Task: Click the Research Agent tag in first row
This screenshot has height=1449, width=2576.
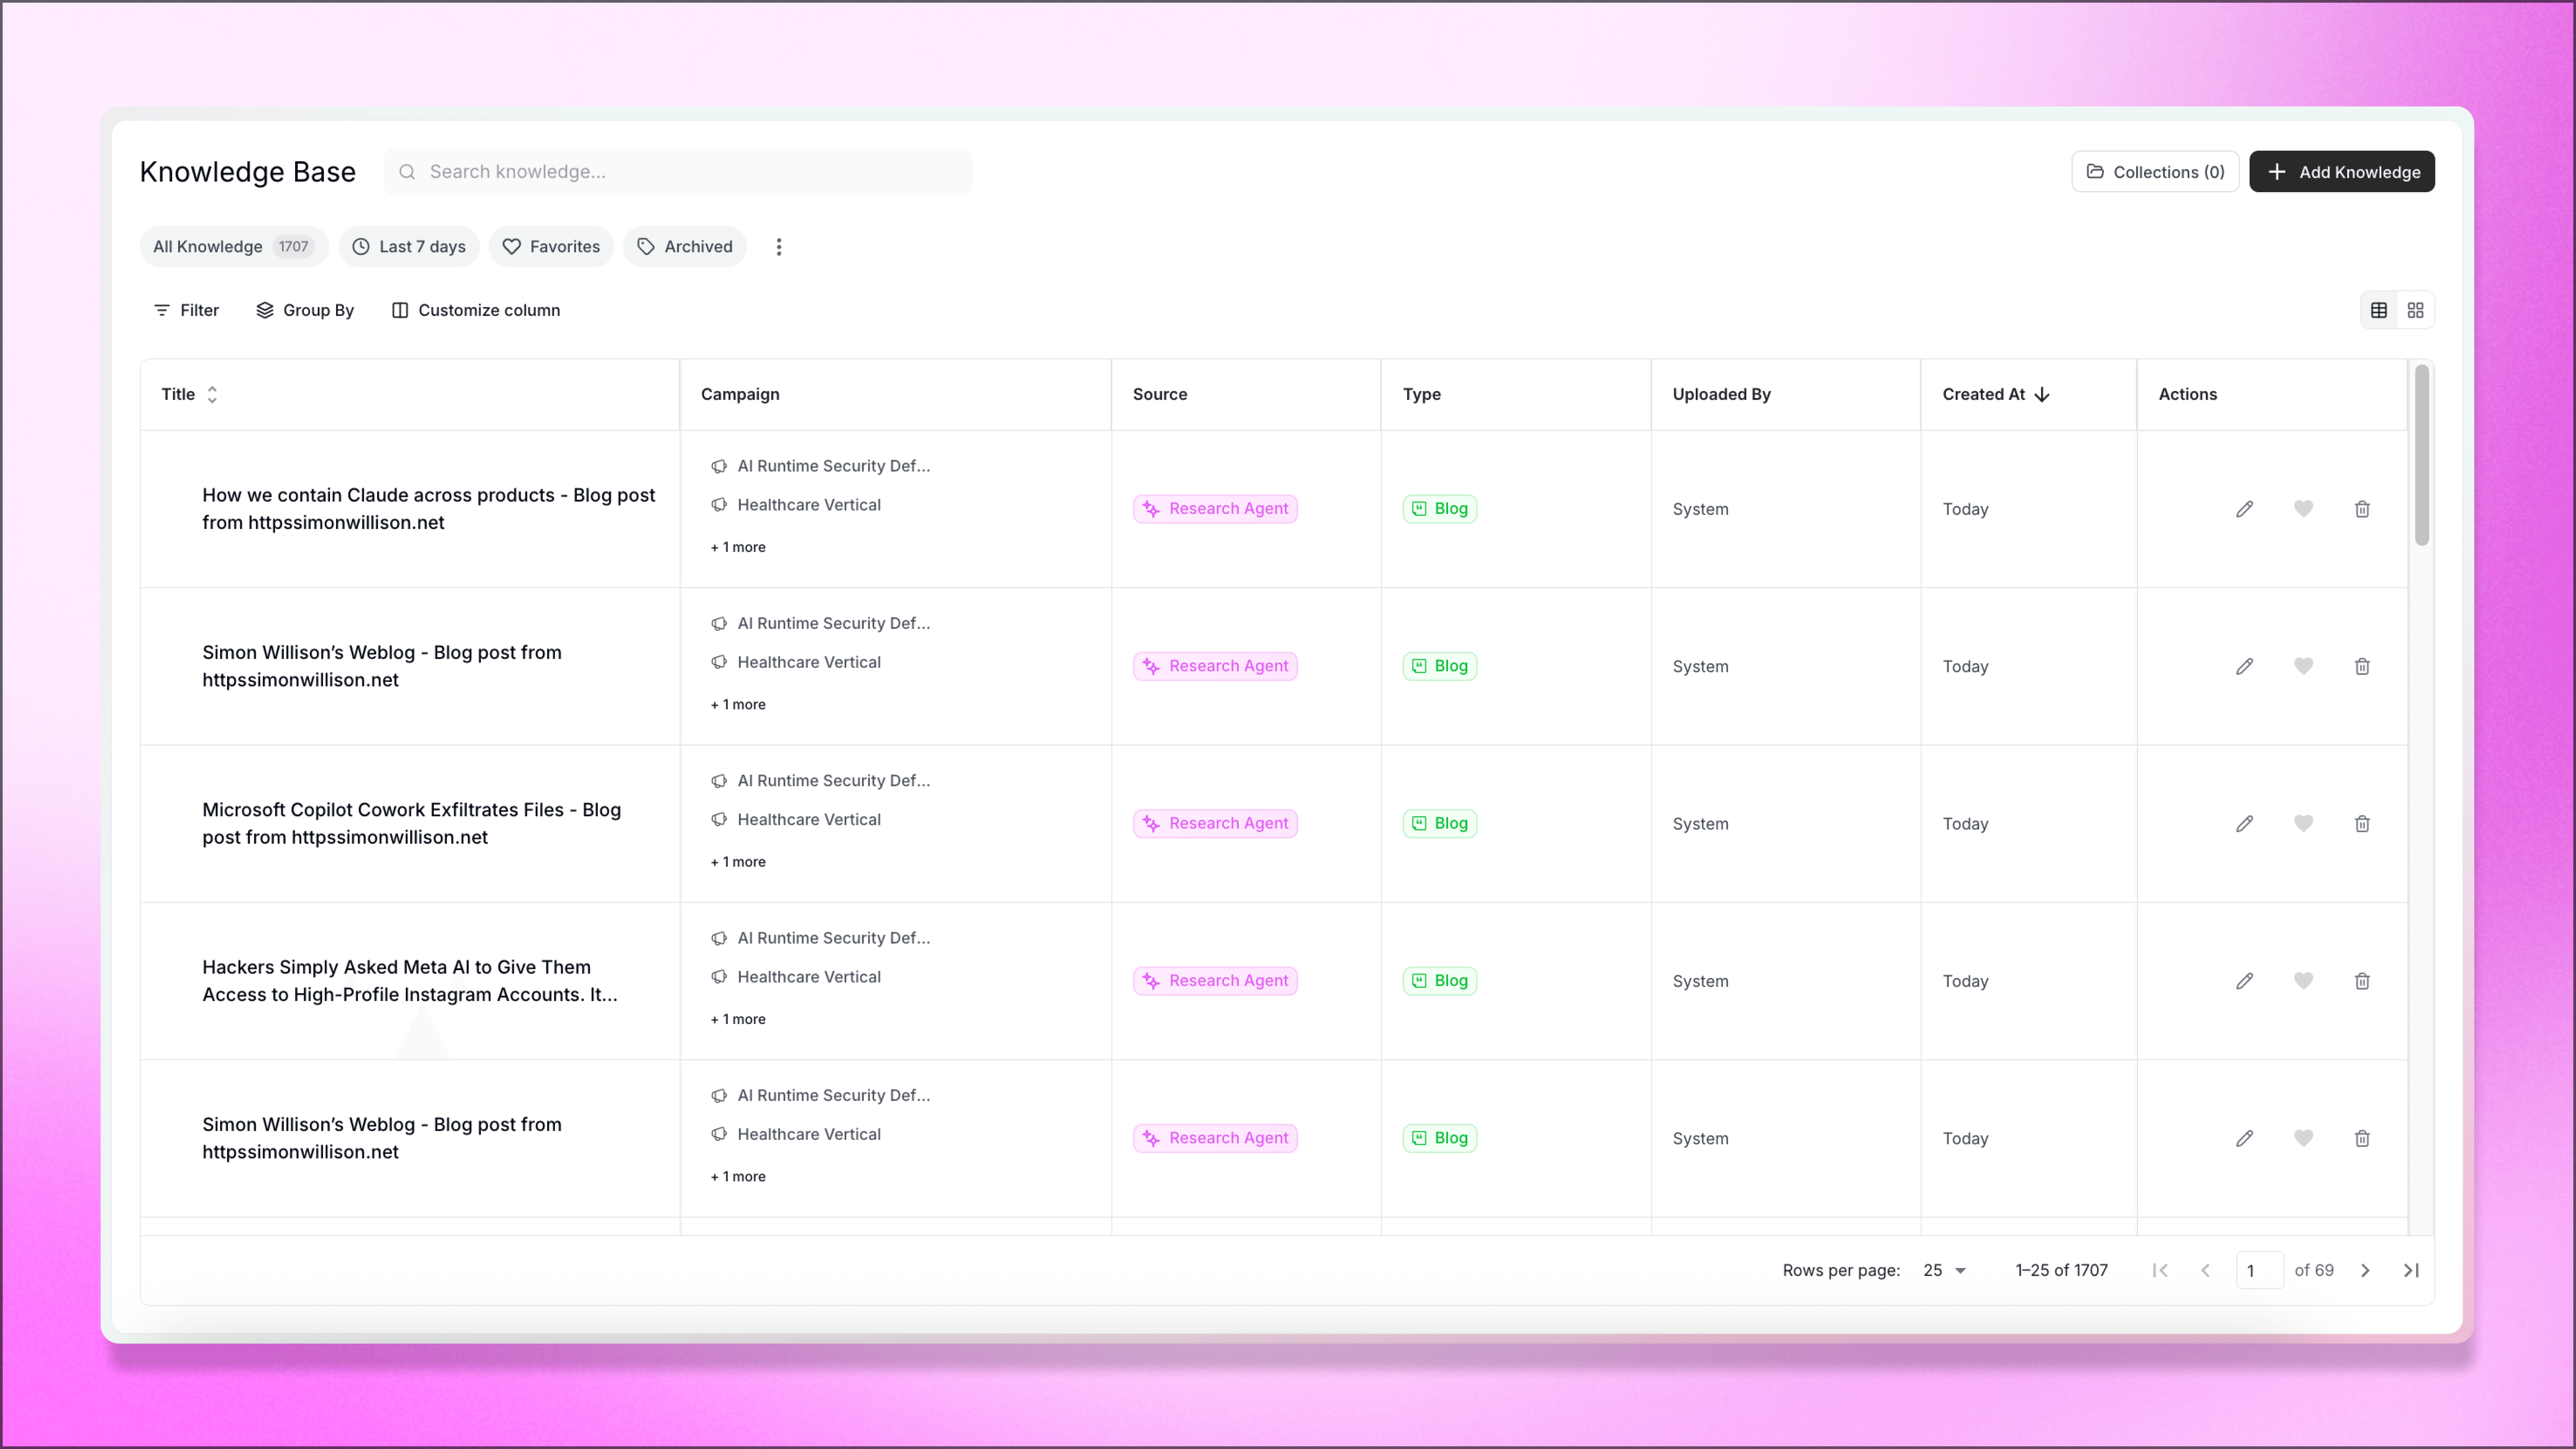Action: pos(1215,509)
